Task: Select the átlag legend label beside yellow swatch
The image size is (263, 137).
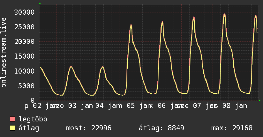Action: 29,128
